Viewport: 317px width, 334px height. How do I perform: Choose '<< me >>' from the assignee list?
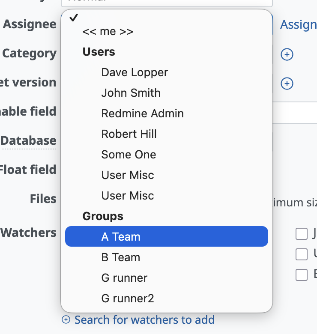[x=108, y=32]
